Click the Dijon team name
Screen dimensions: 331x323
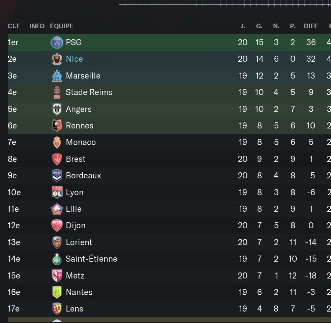coord(76,226)
